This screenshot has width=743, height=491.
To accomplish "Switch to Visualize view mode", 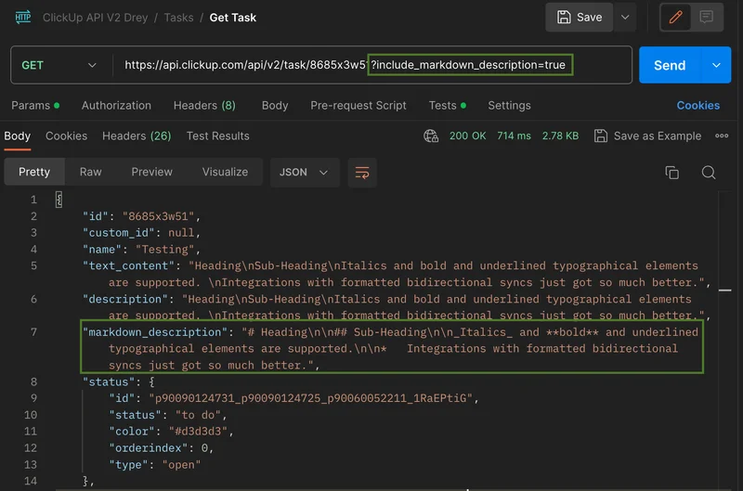I will point(225,172).
